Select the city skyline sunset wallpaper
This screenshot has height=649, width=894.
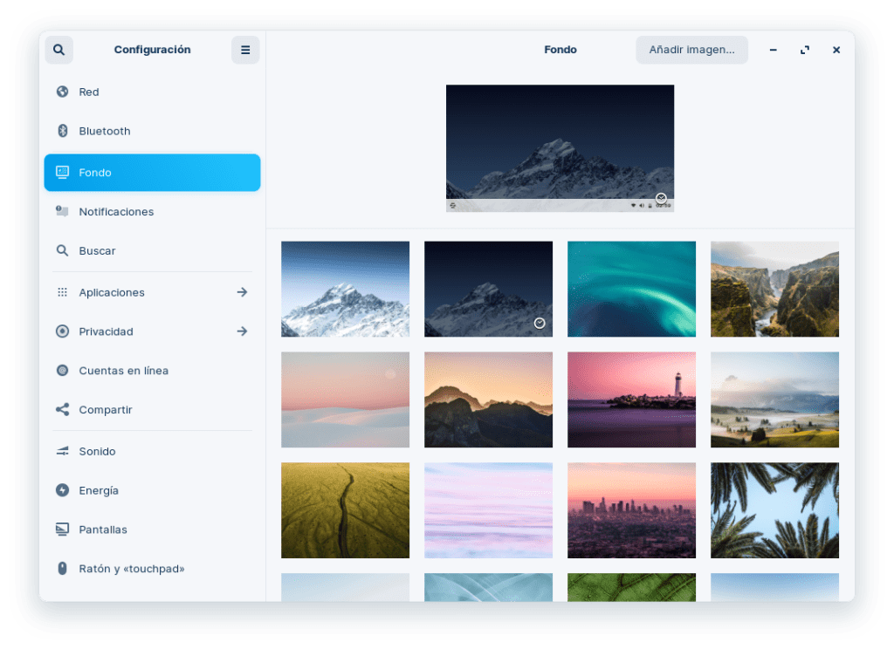(x=631, y=510)
